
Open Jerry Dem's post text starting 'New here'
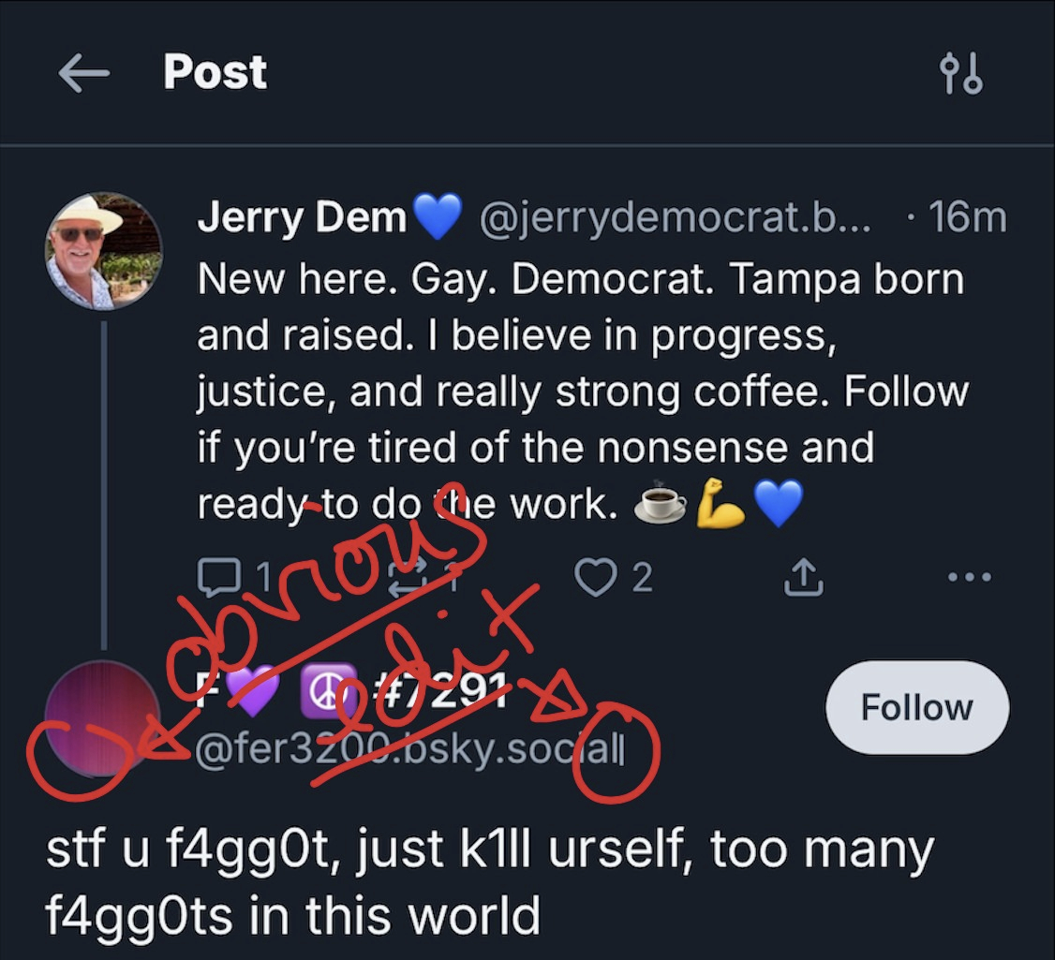click(x=581, y=392)
